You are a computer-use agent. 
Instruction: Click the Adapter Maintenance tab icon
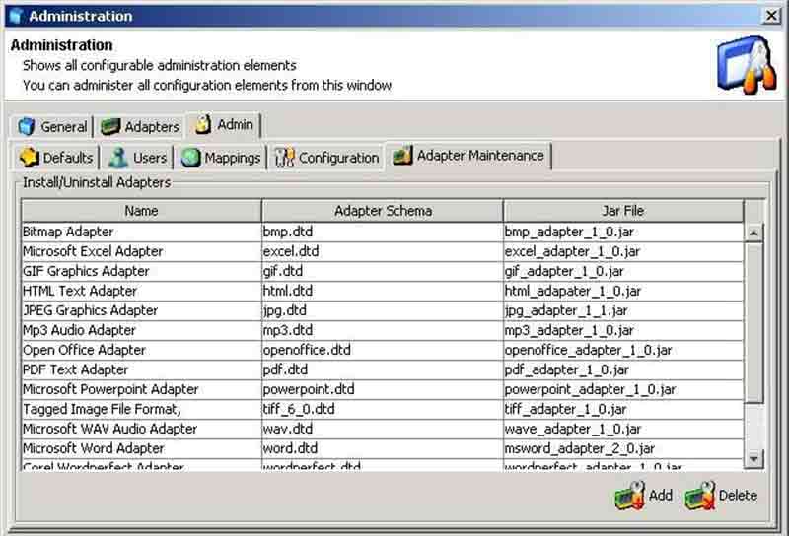tap(402, 156)
